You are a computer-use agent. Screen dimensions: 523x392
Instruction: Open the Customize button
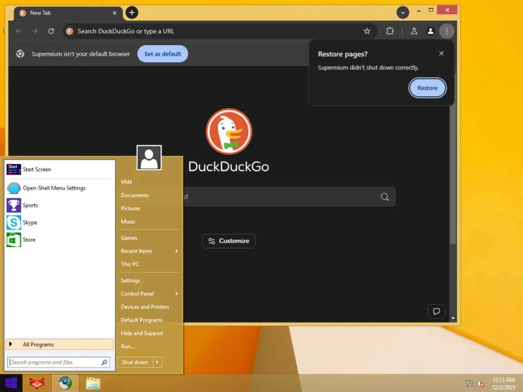(x=229, y=241)
